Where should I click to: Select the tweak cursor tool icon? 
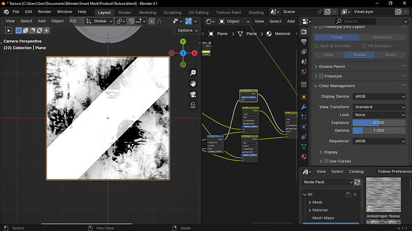click(9, 30)
